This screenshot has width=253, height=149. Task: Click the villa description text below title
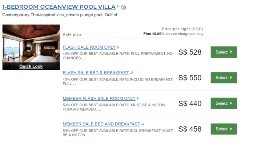(x=61, y=15)
